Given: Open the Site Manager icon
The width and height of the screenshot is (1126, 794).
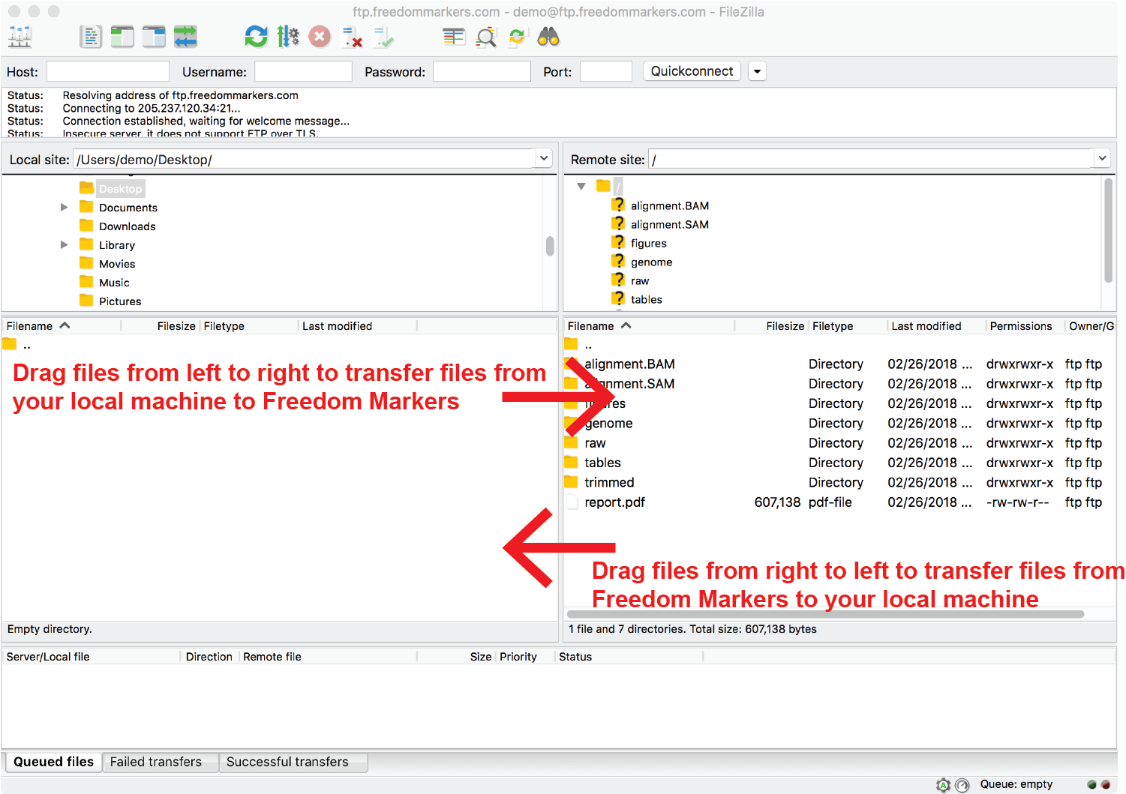Looking at the screenshot, I should (x=20, y=37).
